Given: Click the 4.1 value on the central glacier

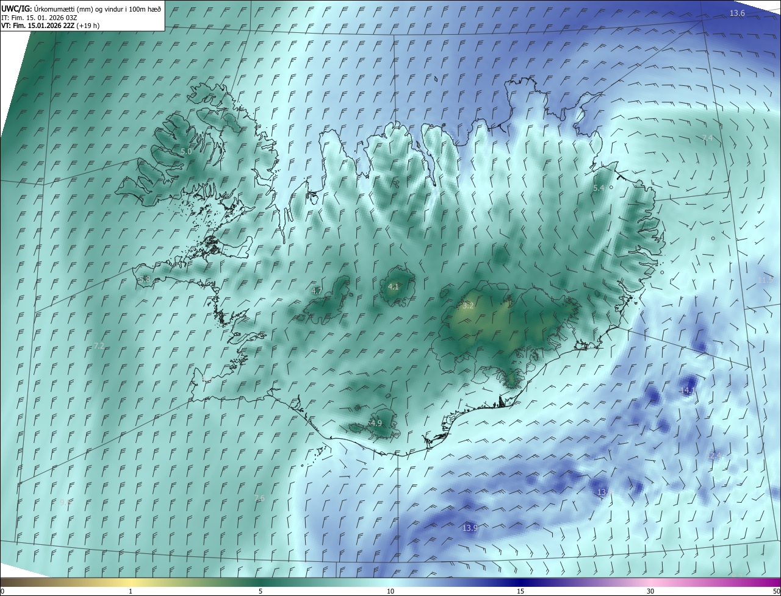Looking at the screenshot, I should [394, 286].
